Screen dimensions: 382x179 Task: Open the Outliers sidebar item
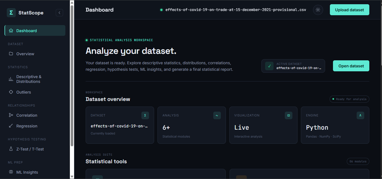[x=35, y=92]
